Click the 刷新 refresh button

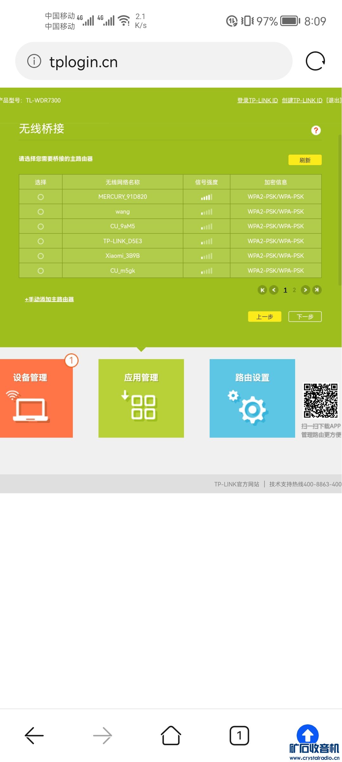coord(305,160)
